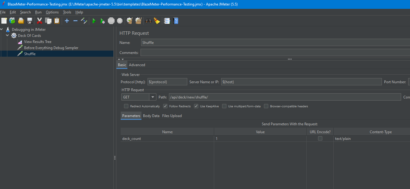This screenshot has width=410, height=189.
Task: Click the Toggle enable/disable icon in toolbar
Action: coord(84,21)
